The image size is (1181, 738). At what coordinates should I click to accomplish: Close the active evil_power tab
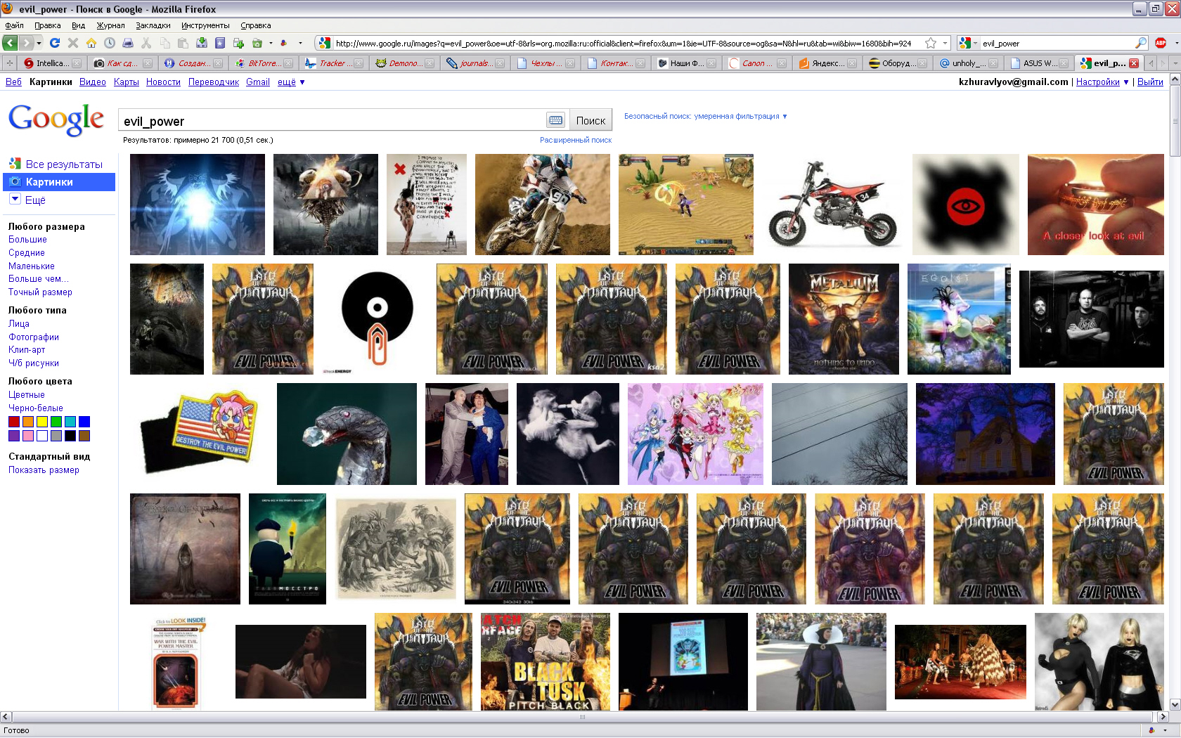coord(1134,63)
